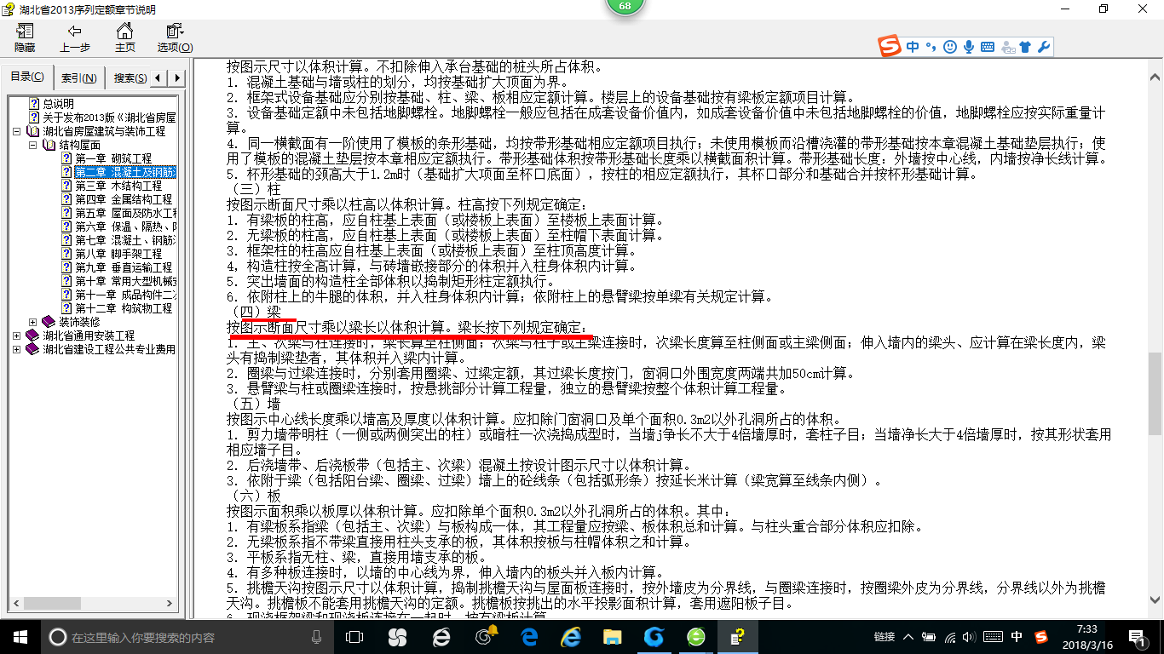Click the volume speaker tray icon
Image resolution: width=1164 pixels, height=654 pixels.
coord(971,637)
